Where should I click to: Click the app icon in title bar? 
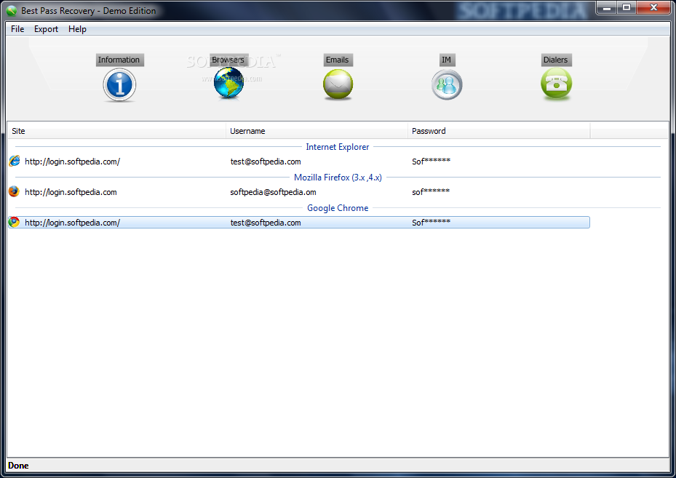coord(12,11)
